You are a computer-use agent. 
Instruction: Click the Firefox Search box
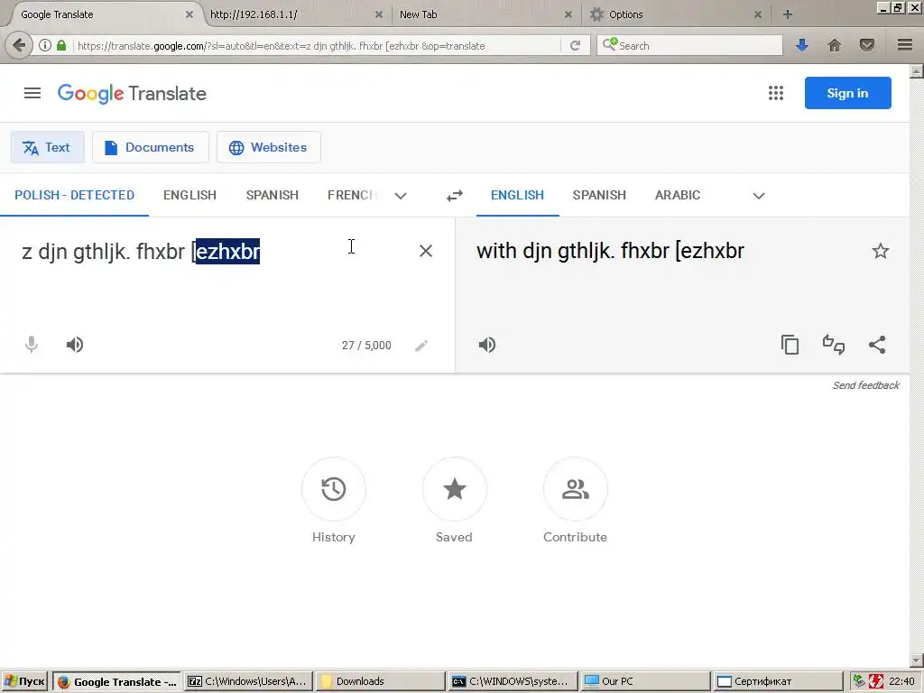coord(689,45)
